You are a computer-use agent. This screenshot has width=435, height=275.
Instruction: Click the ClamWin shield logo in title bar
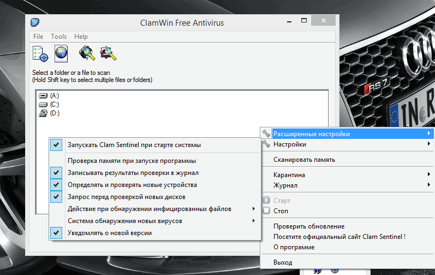pos(35,22)
